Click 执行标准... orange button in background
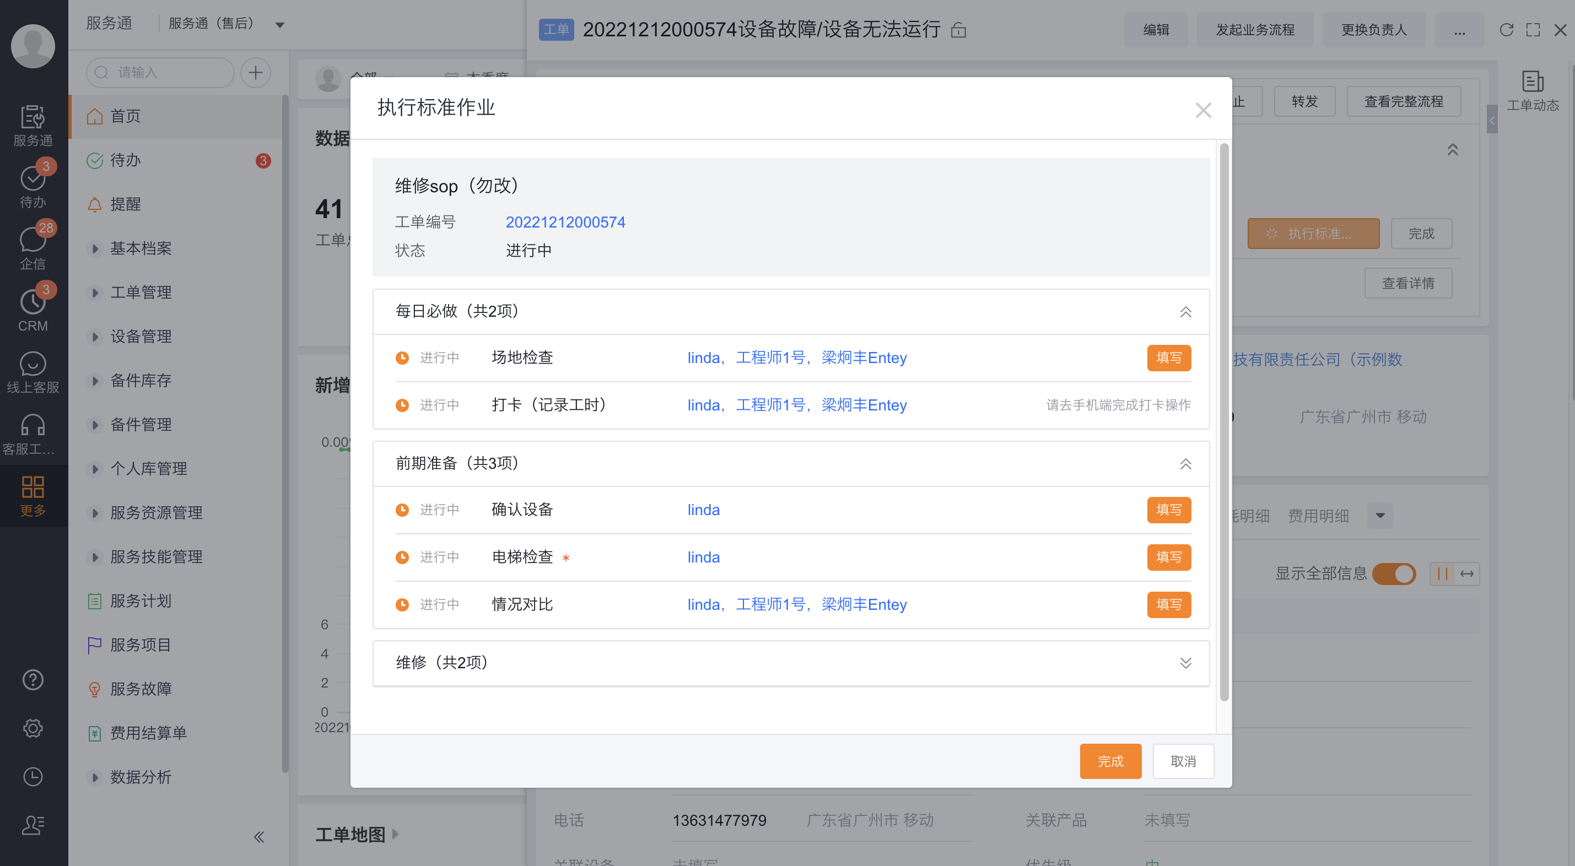The height and width of the screenshot is (866, 1575). [1313, 234]
